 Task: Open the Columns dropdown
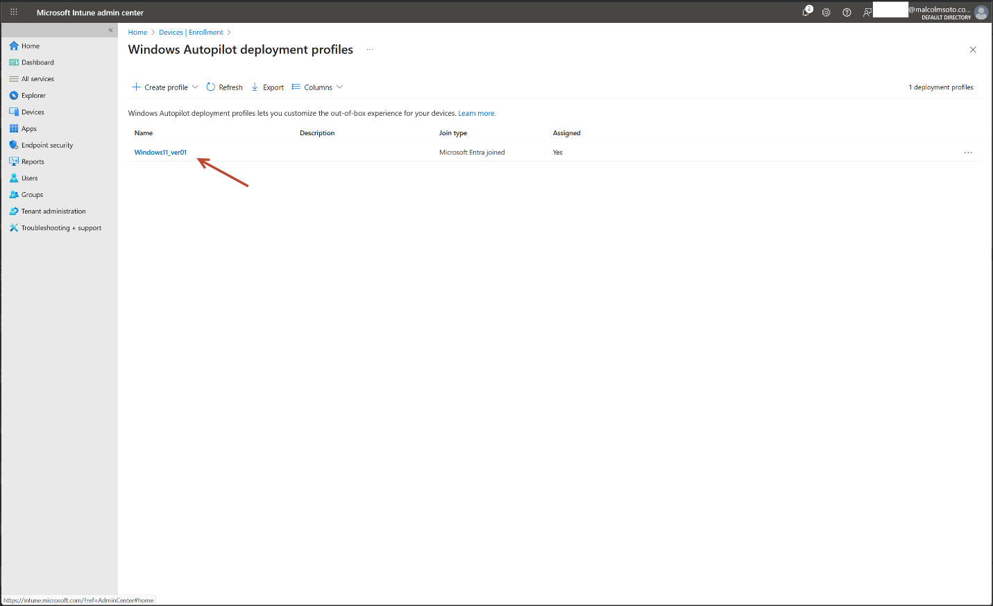pyautogui.click(x=318, y=87)
